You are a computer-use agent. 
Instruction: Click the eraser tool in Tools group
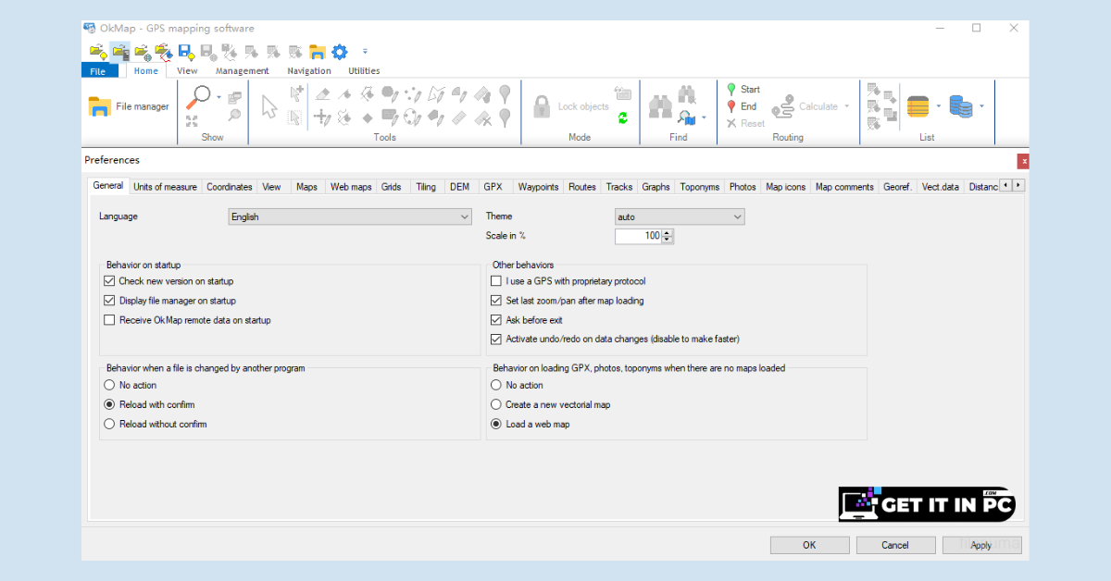322,93
